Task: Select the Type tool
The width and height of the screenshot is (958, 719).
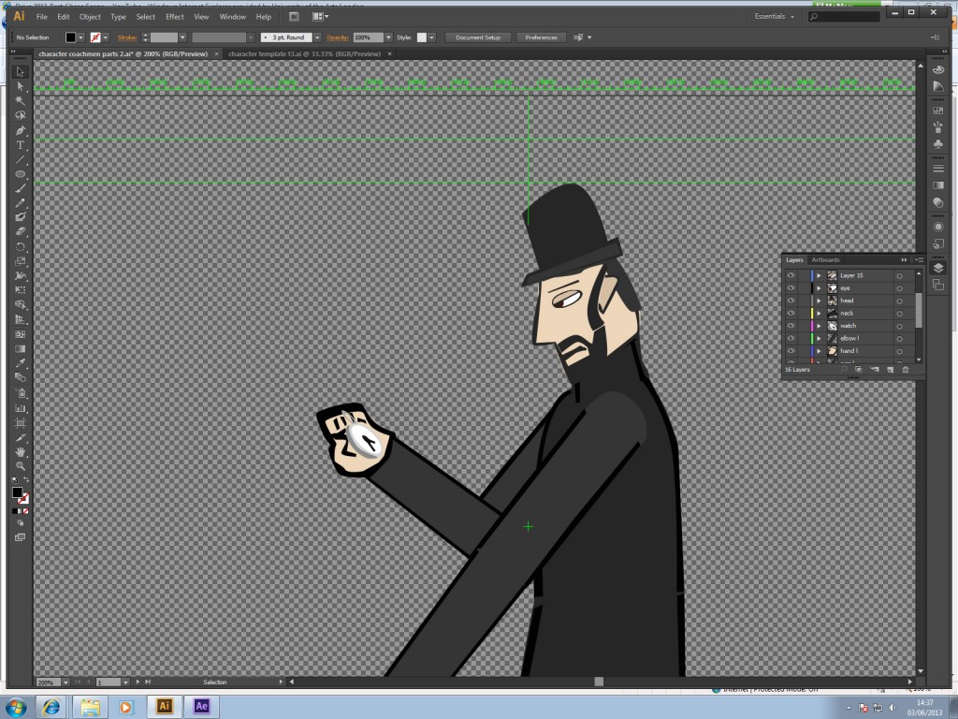Action: (x=21, y=145)
